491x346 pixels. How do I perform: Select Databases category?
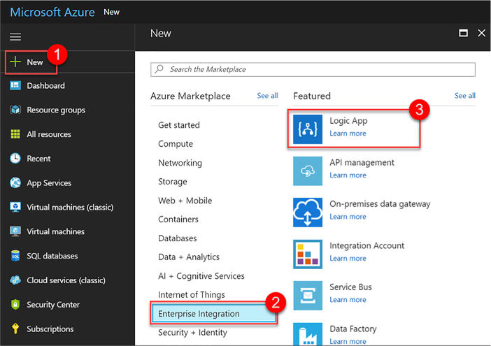coord(178,238)
